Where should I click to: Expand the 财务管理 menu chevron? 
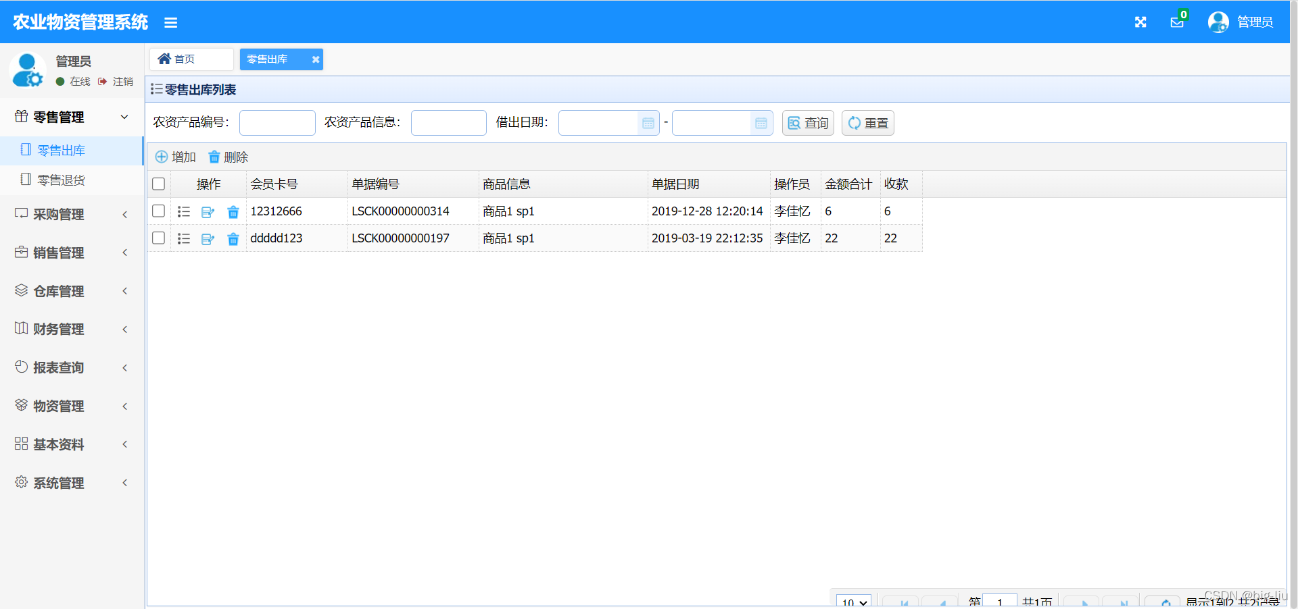[124, 329]
